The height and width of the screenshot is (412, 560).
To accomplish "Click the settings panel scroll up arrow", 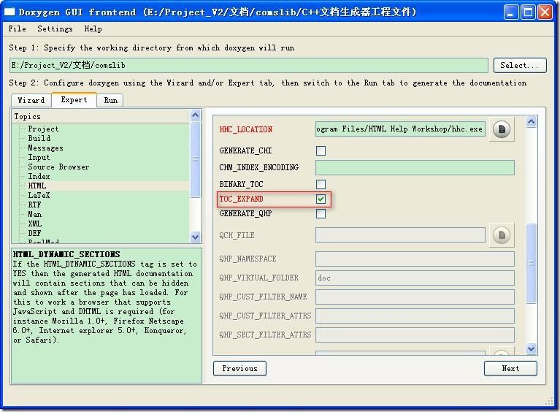I will (x=531, y=122).
